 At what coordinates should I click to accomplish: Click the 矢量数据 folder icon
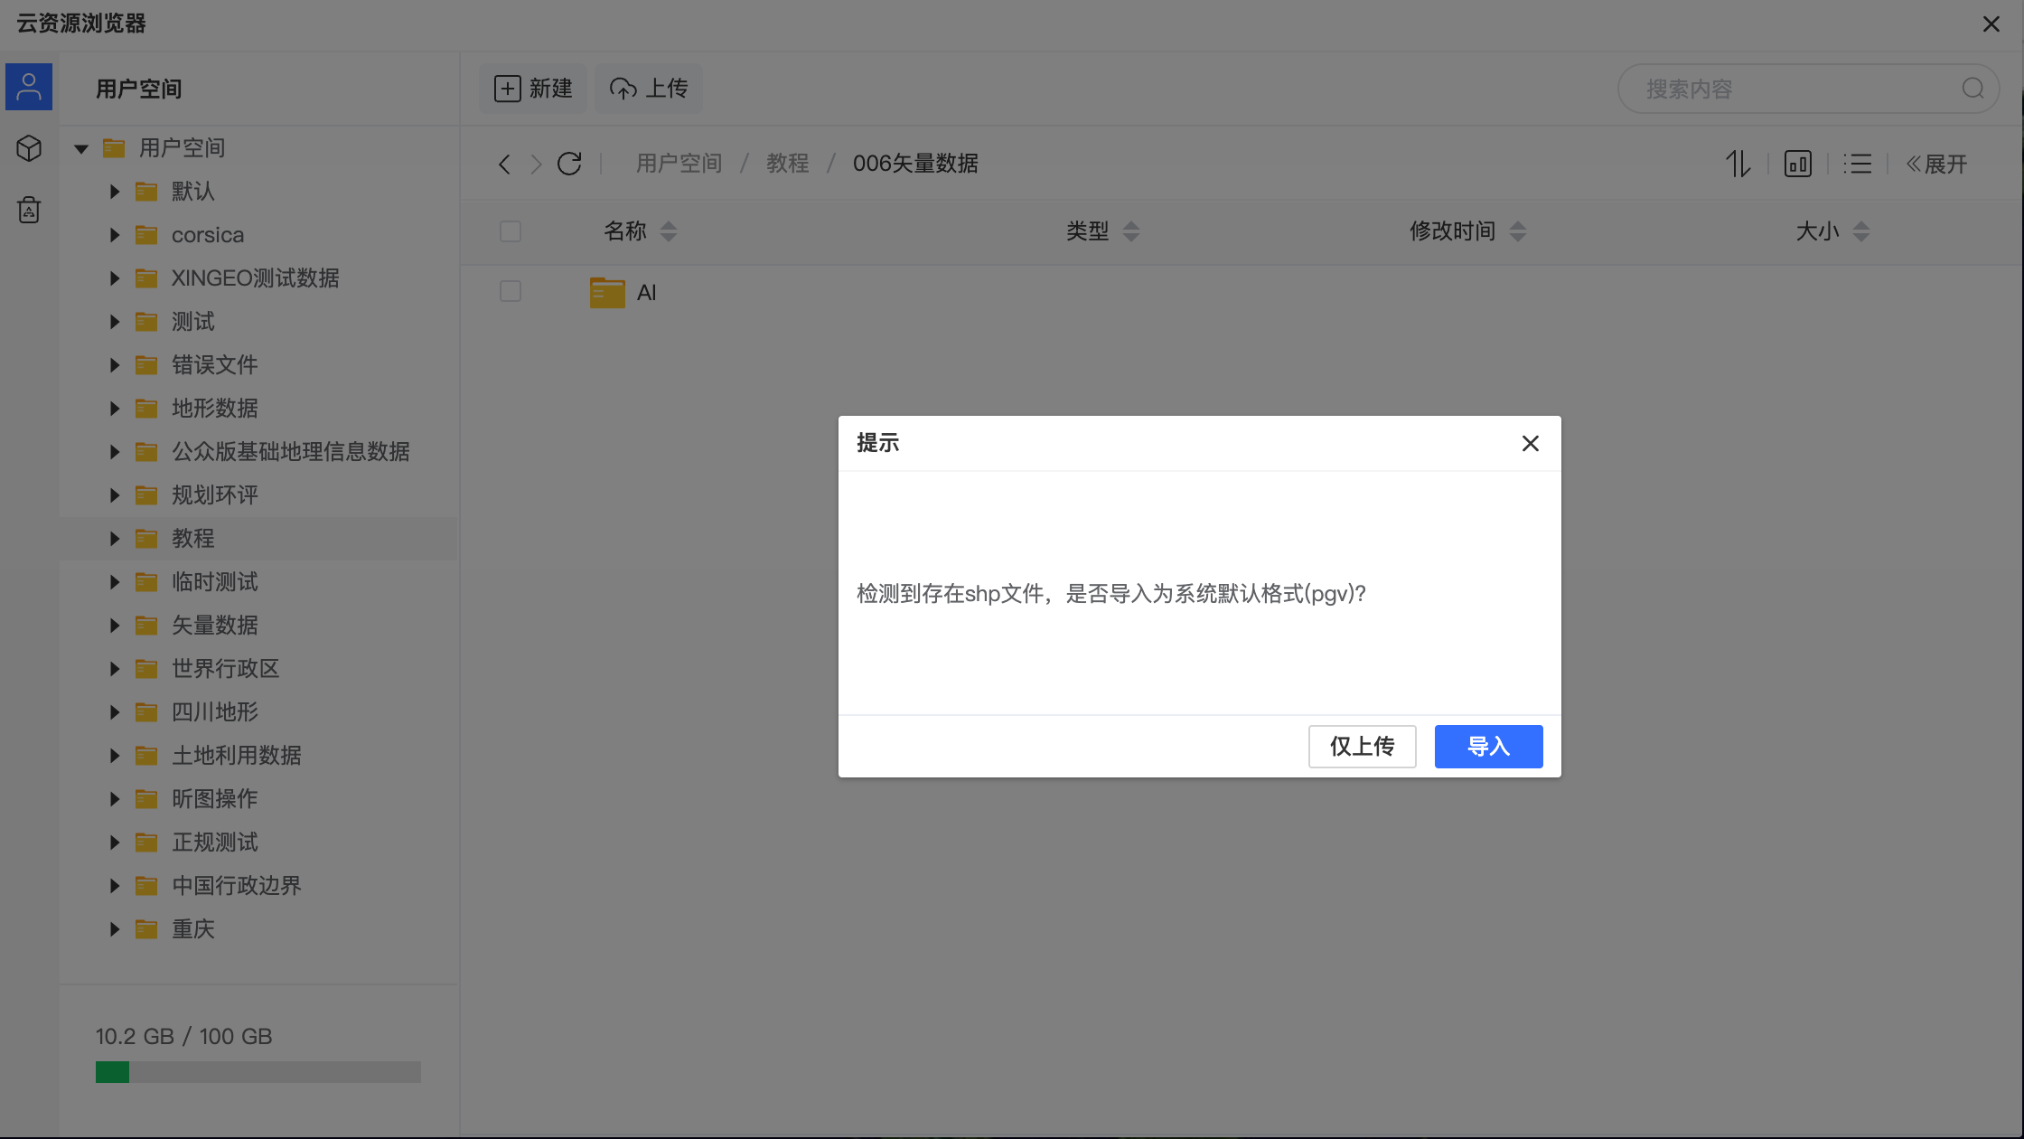(x=146, y=626)
